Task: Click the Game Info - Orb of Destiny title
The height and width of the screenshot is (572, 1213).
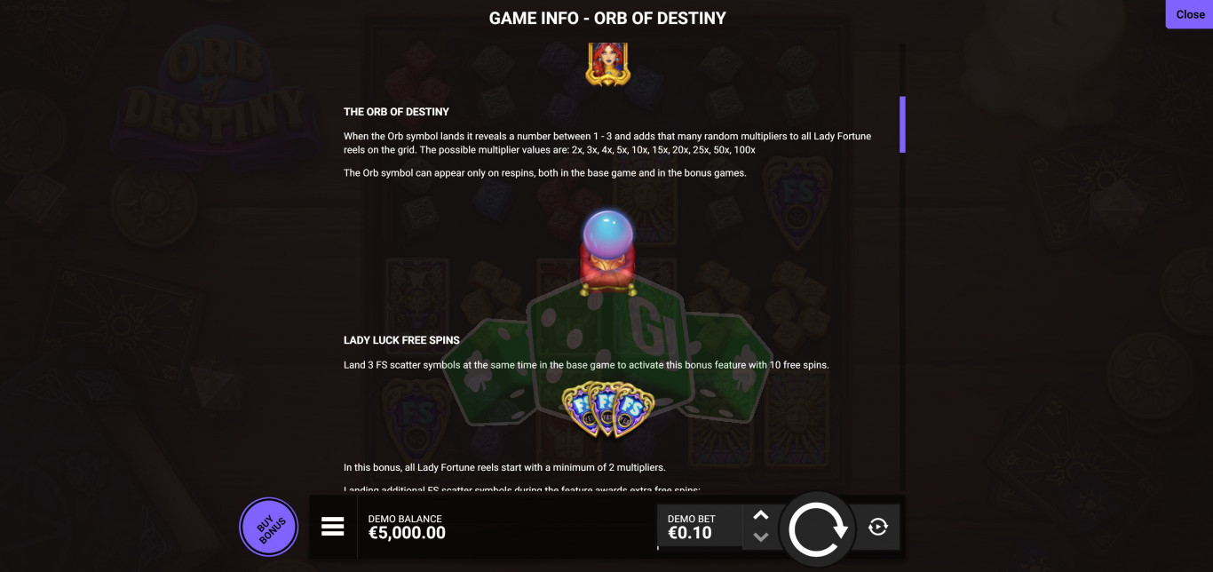Action: [607, 18]
